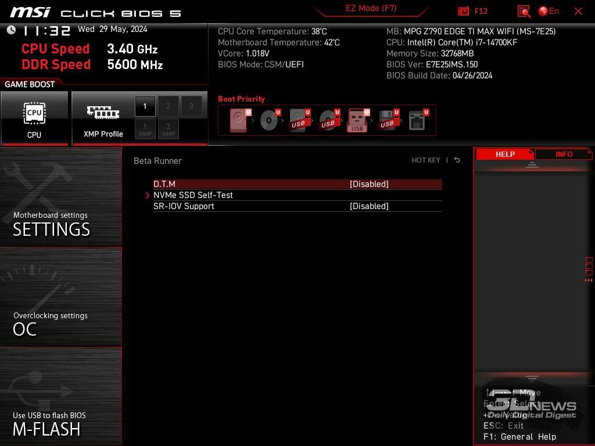Click the help panel bottom scroll handle

532,378
